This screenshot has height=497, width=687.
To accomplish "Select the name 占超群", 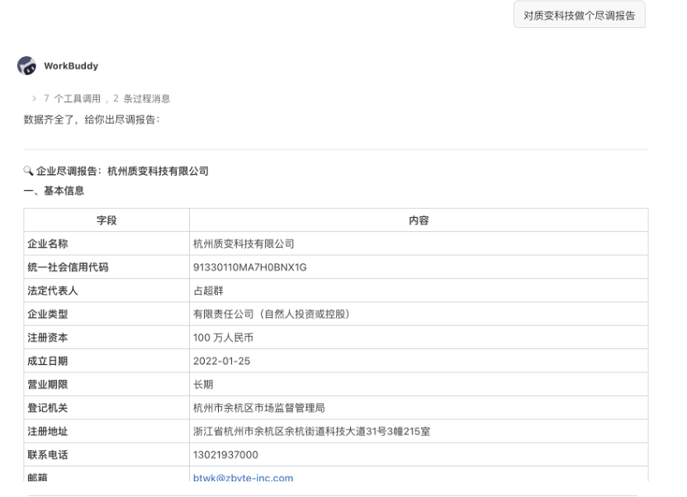I will click(208, 291).
